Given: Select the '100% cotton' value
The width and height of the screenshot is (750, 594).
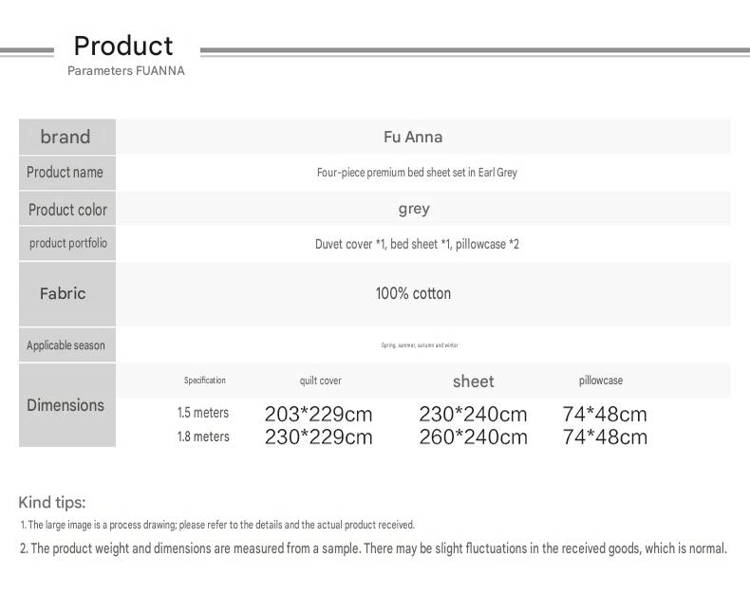Looking at the screenshot, I should pyautogui.click(x=413, y=293).
